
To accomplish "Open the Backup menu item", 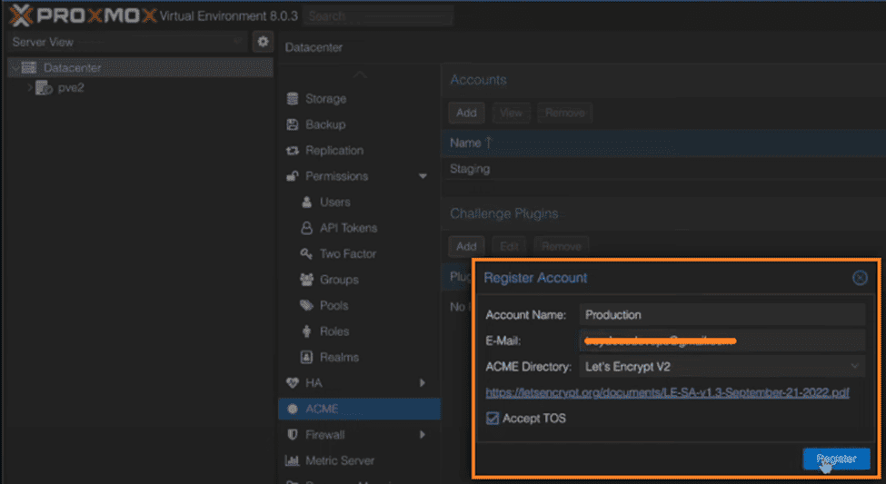I will tap(359, 124).
